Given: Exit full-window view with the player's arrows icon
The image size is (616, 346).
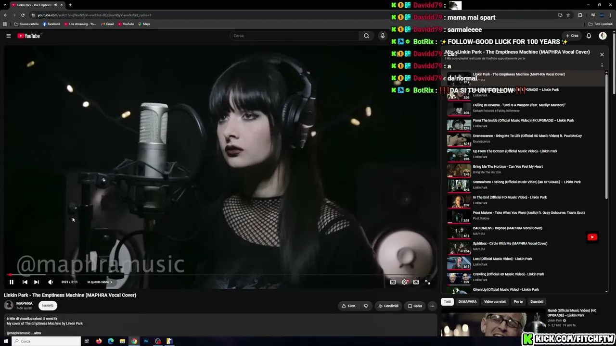Looking at the screenshot, I should [427, 282].
